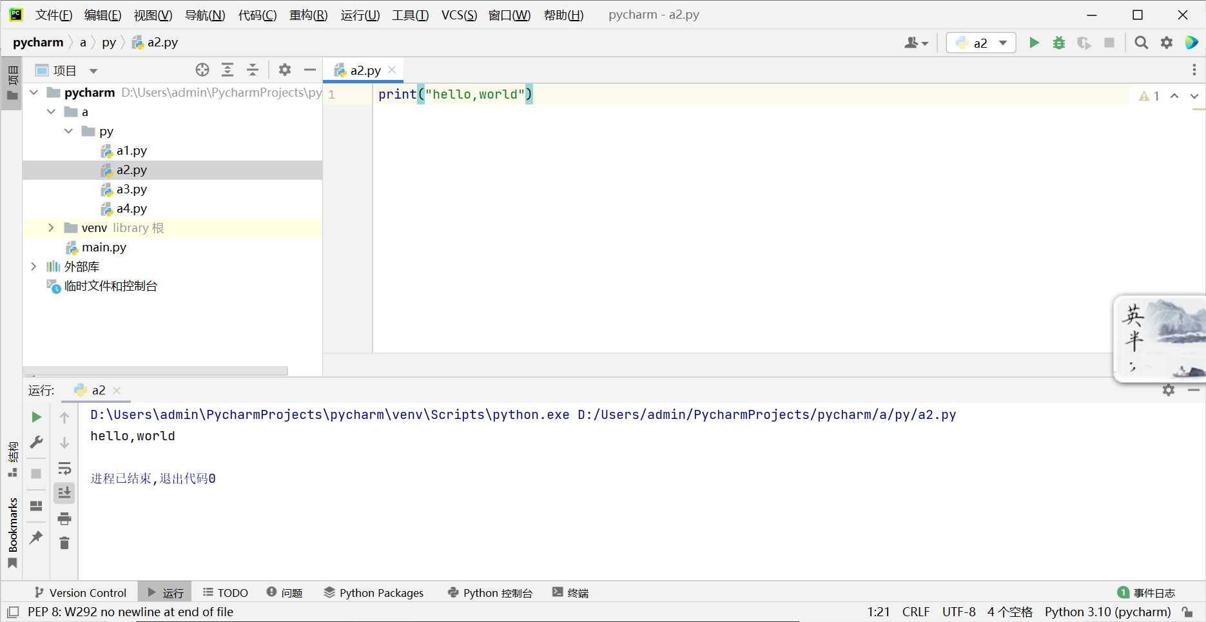
Task: Open Python 控制台 tool window
Action: click(x=491, y=593)
